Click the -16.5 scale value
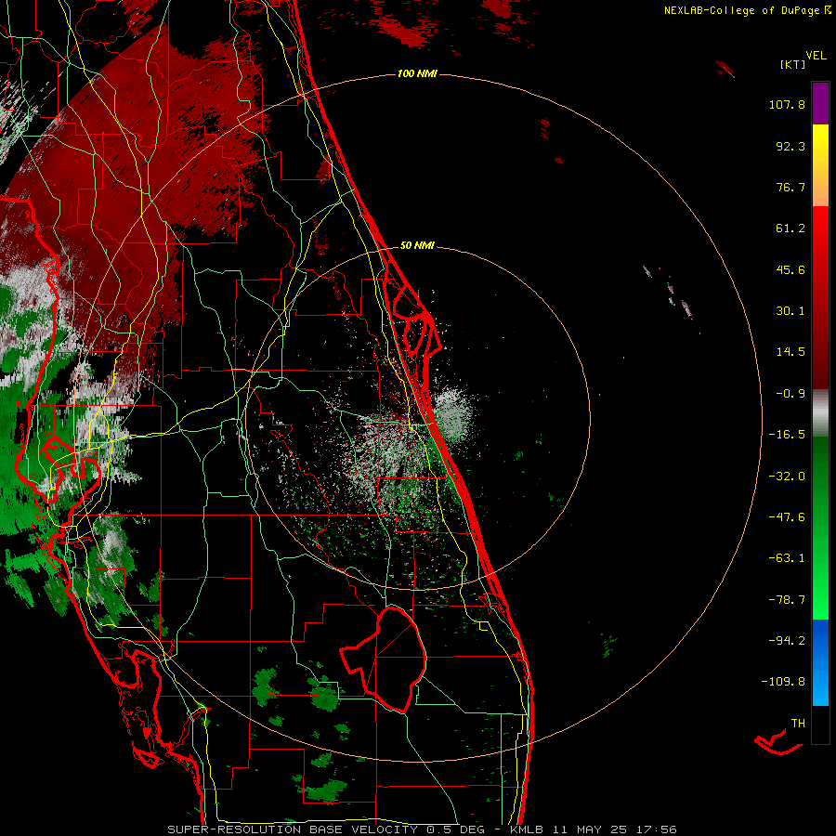Screen dimensions: 836x836 pos(787,435)
